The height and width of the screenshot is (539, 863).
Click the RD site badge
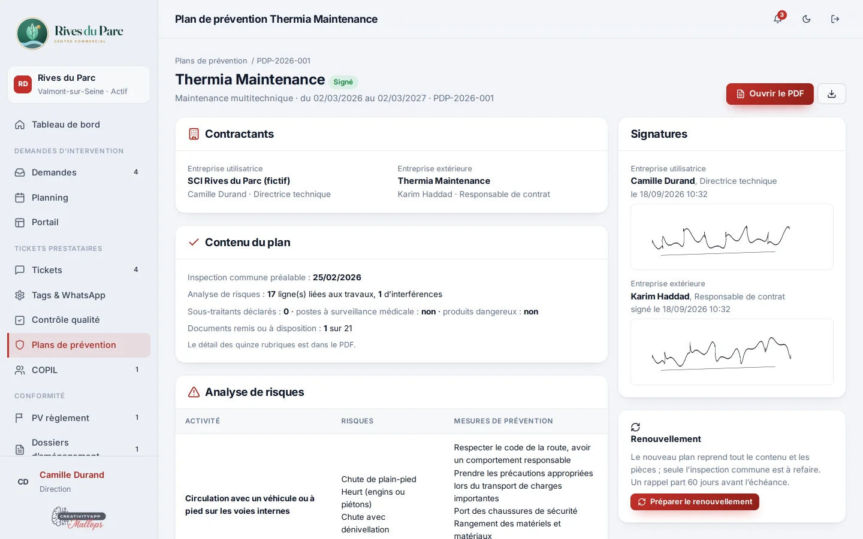(23, 84)
